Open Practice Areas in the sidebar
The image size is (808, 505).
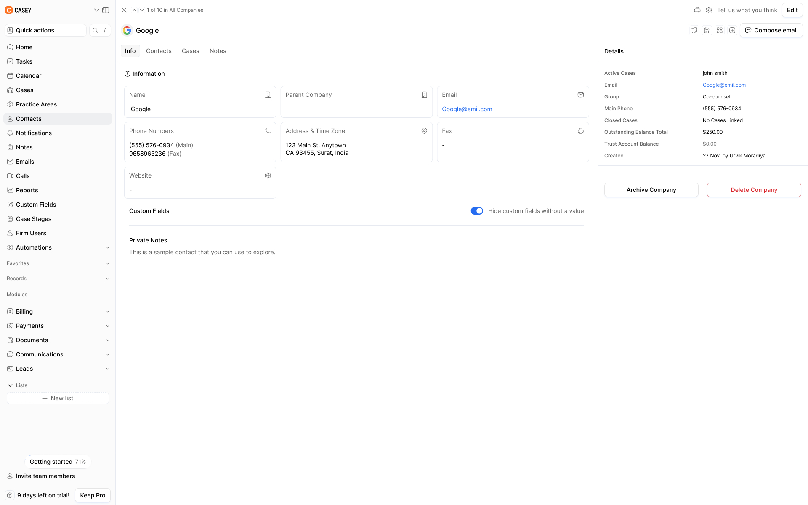58,104
